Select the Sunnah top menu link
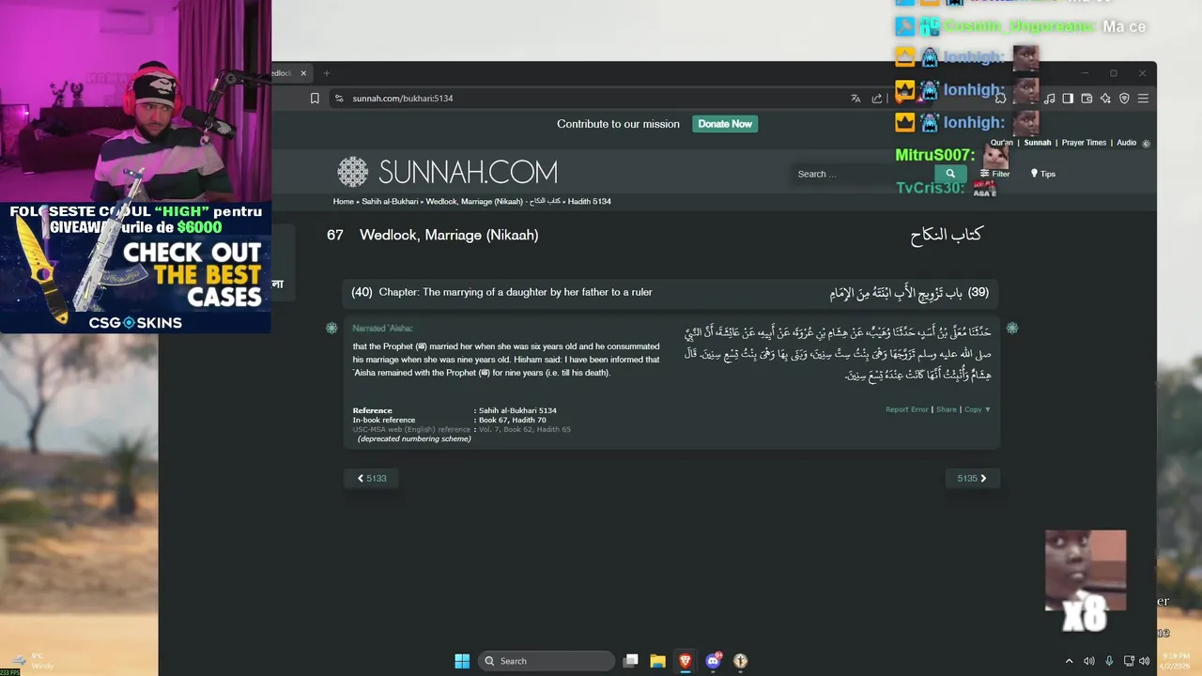Image resolution: width=1202 pixels, height=676 pixels. pyautogui.click(x=1038, y=143)
